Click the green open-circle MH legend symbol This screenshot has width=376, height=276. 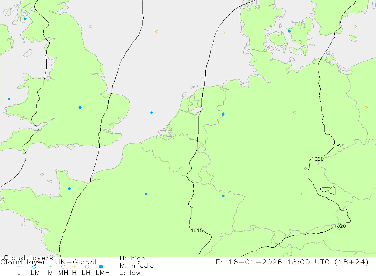pyautogui.click(x=63, y=267)
